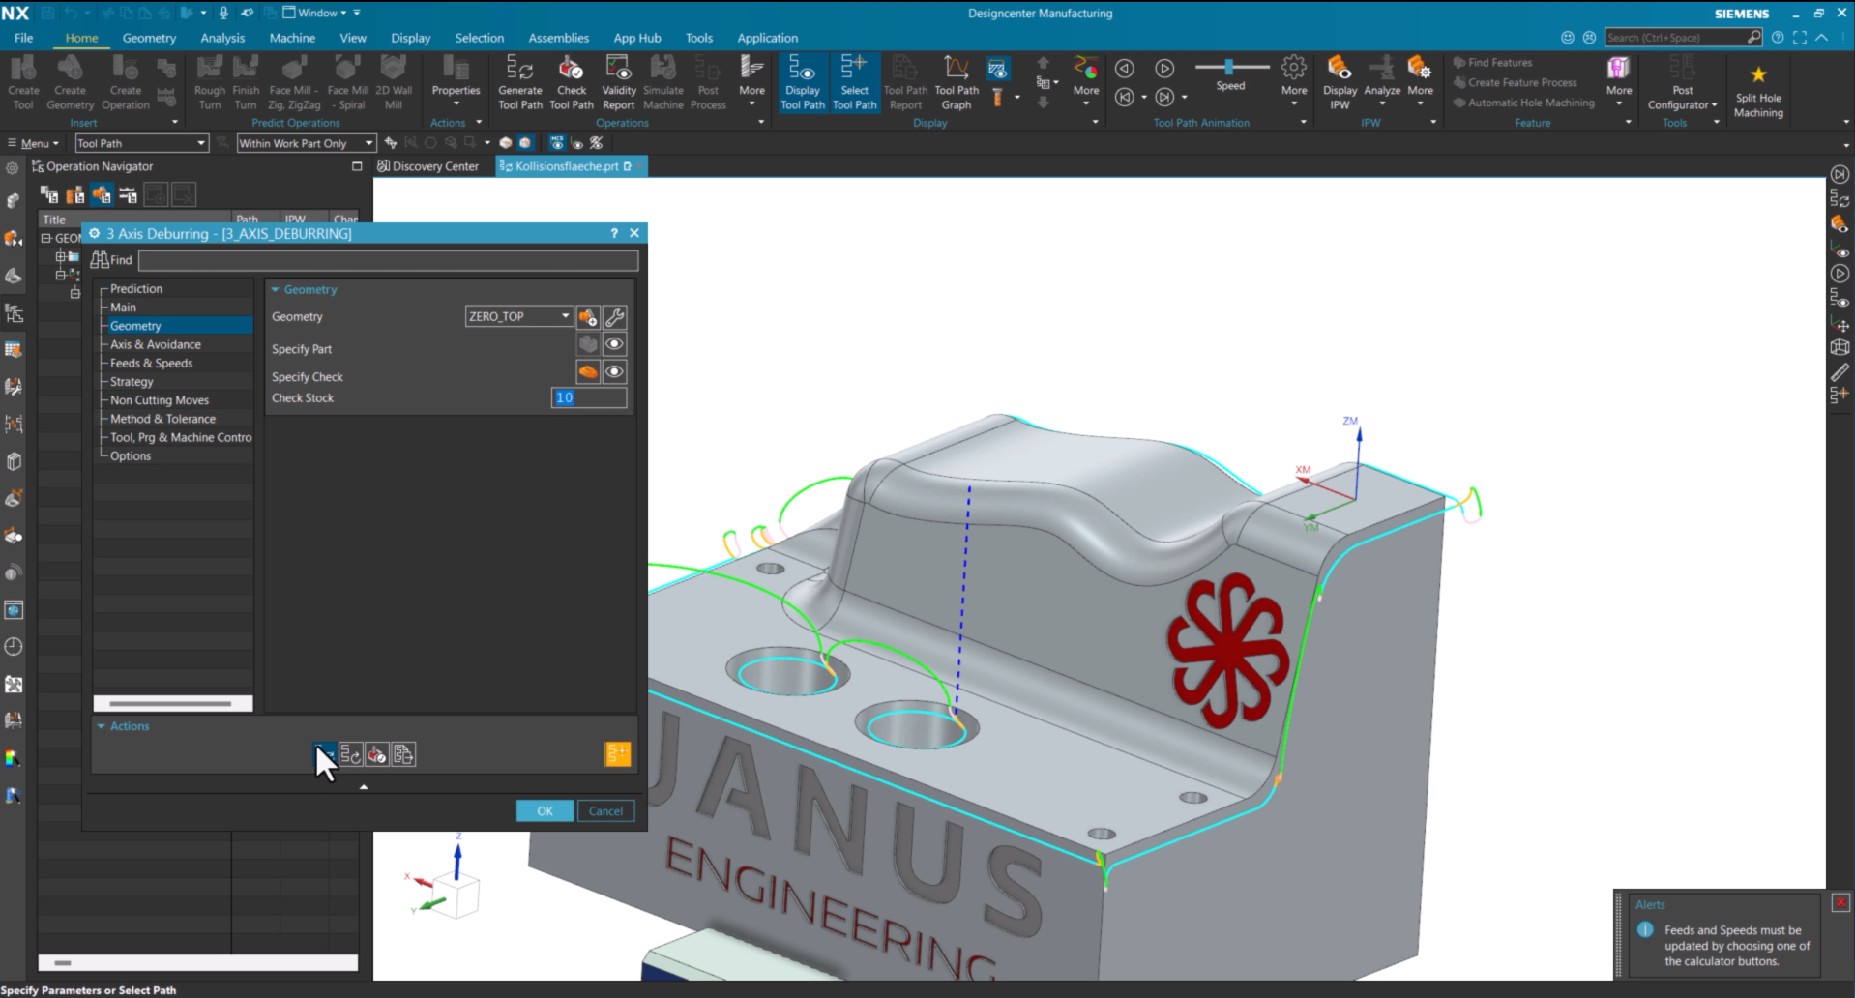Toggle the Display Tool Path button
The image size is (1855, 998).
[803, 81]
